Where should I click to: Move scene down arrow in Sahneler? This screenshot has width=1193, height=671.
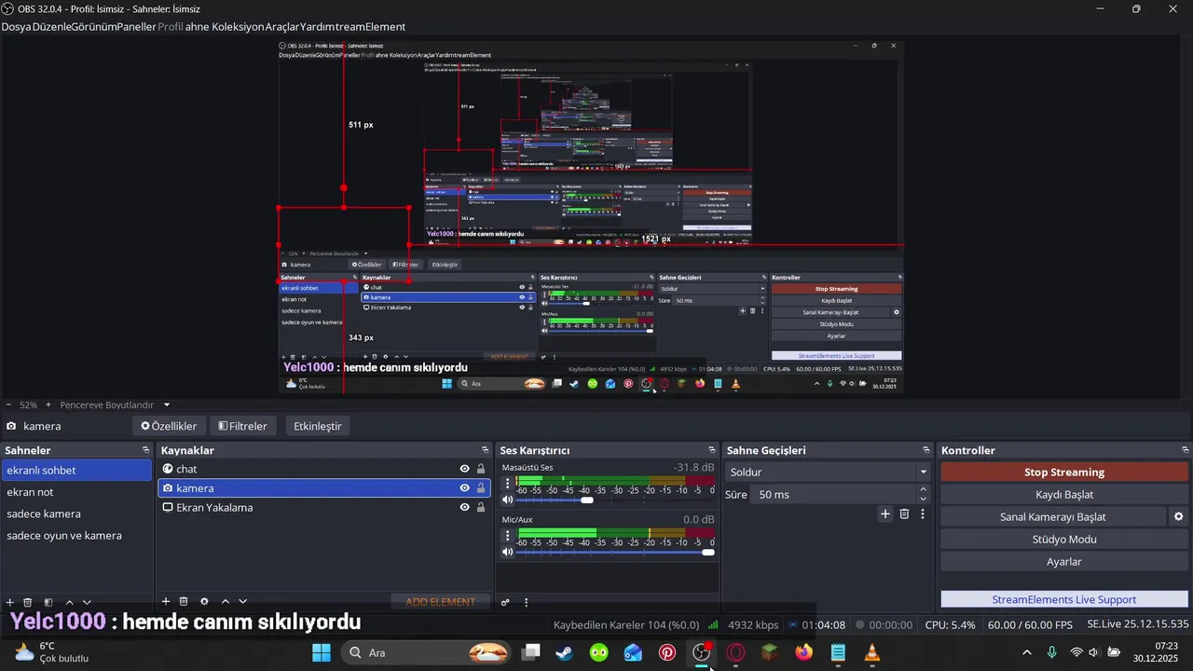click(x=87, y=602)
